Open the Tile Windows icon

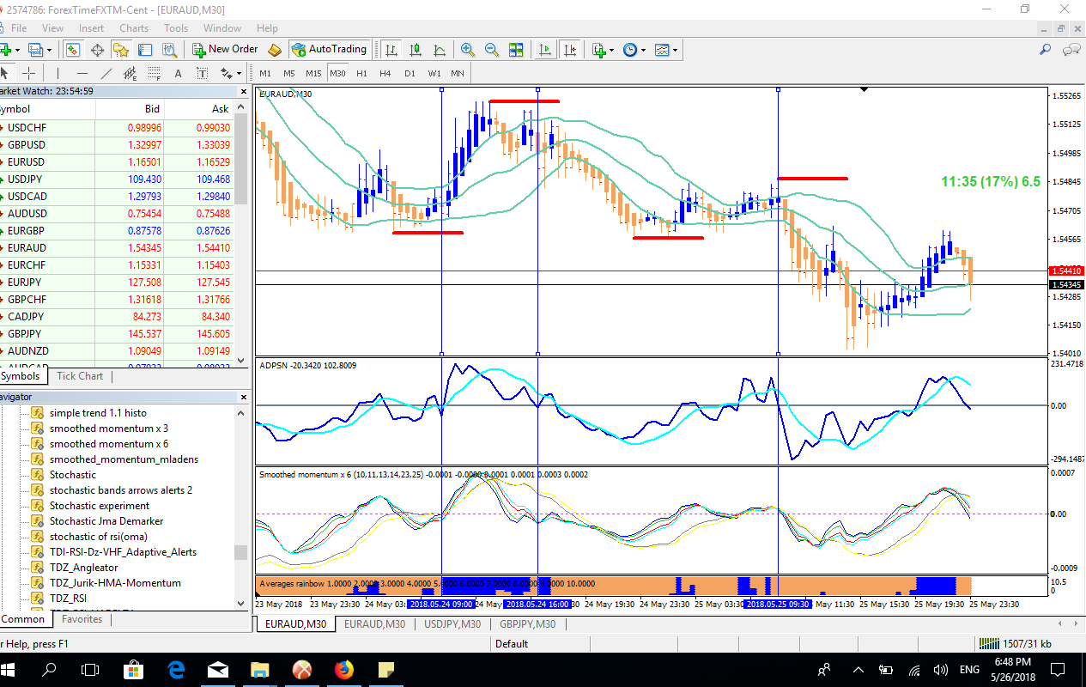[x=516, y=50]
